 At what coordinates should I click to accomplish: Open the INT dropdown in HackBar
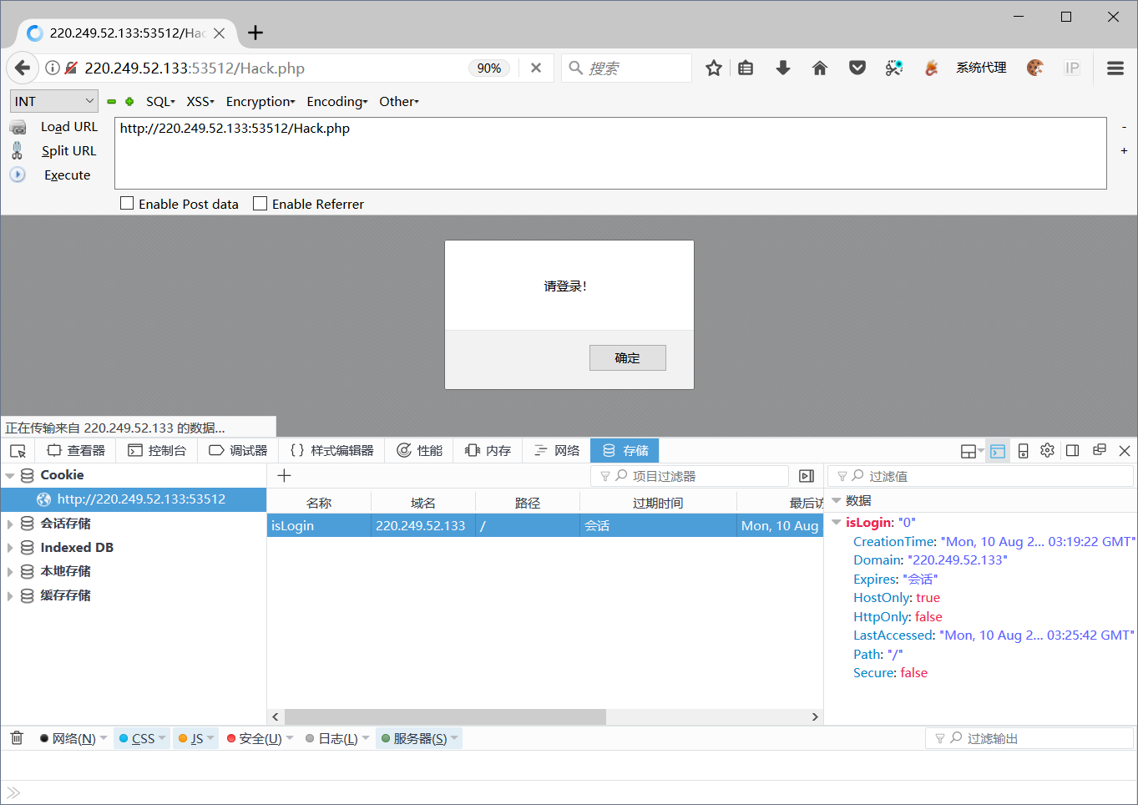(53, 100)
